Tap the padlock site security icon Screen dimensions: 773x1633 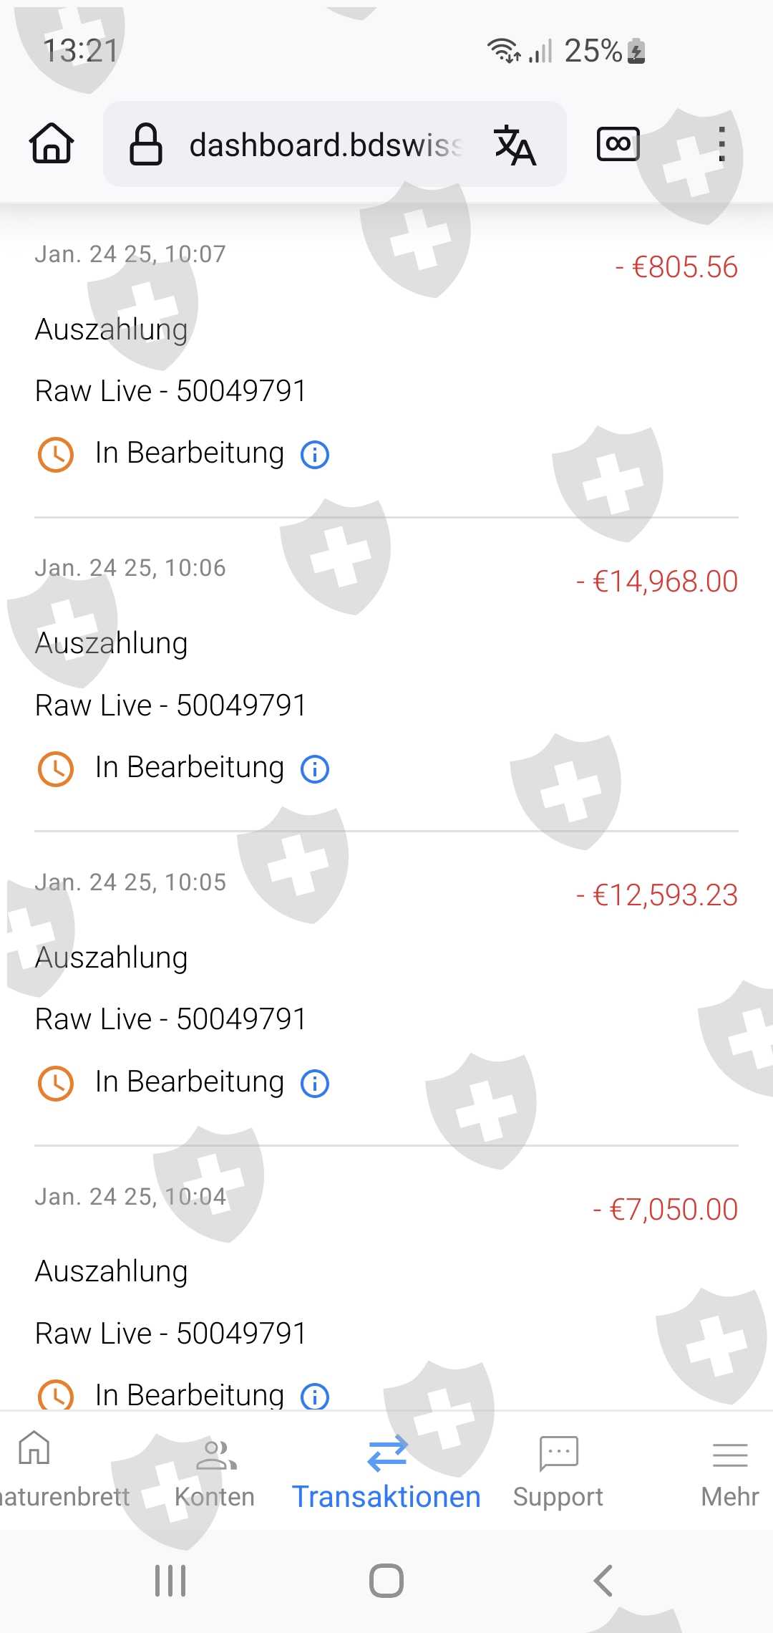(x=145, y=144)
